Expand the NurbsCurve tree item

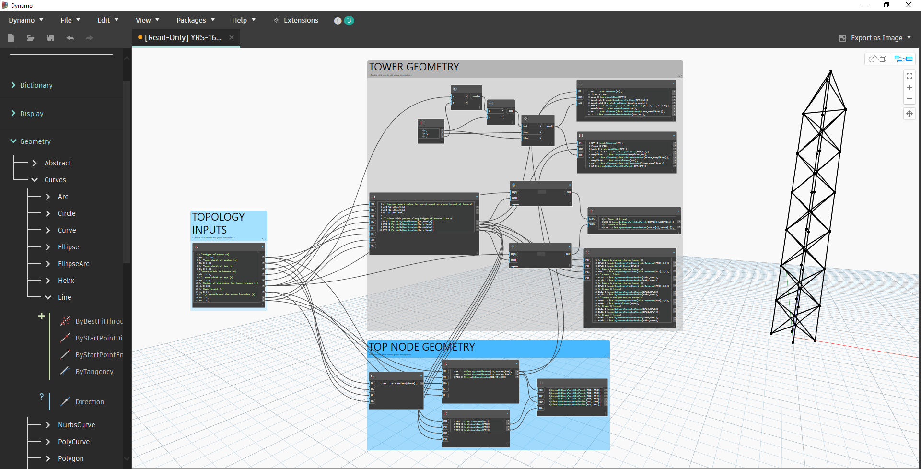[48, 425]
